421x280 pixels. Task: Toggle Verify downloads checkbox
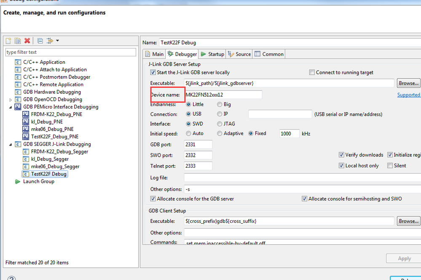coord(341,155)
